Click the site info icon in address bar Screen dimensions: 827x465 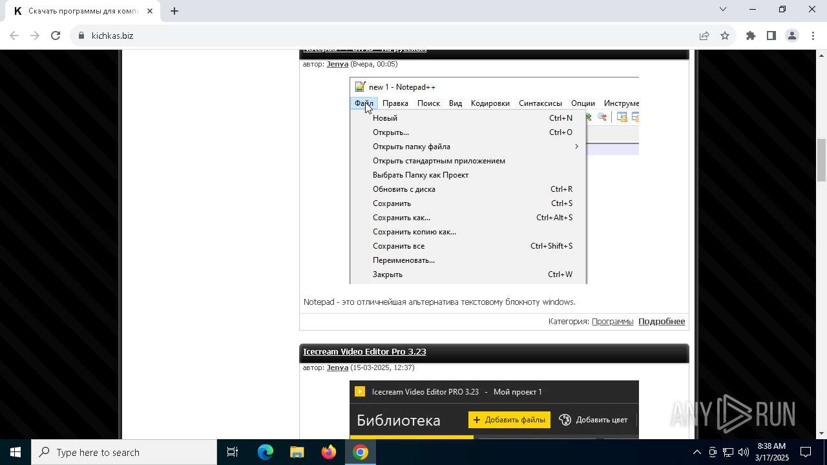pyautogui.click(x=81, y=36)
